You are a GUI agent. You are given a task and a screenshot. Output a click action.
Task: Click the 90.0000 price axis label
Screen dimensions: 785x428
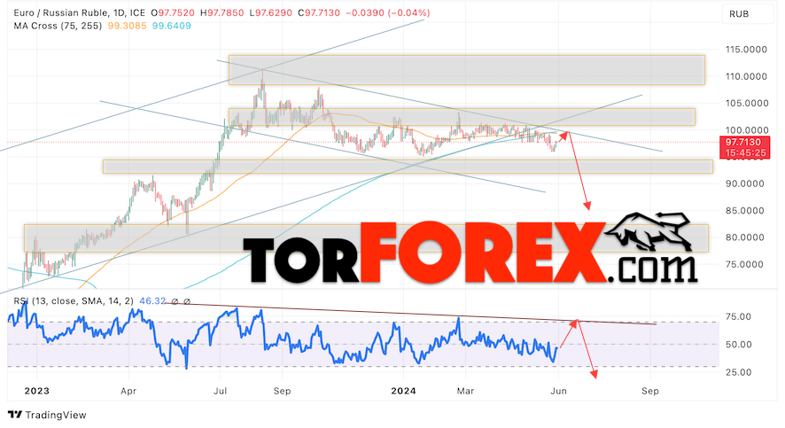coord(746,183)
